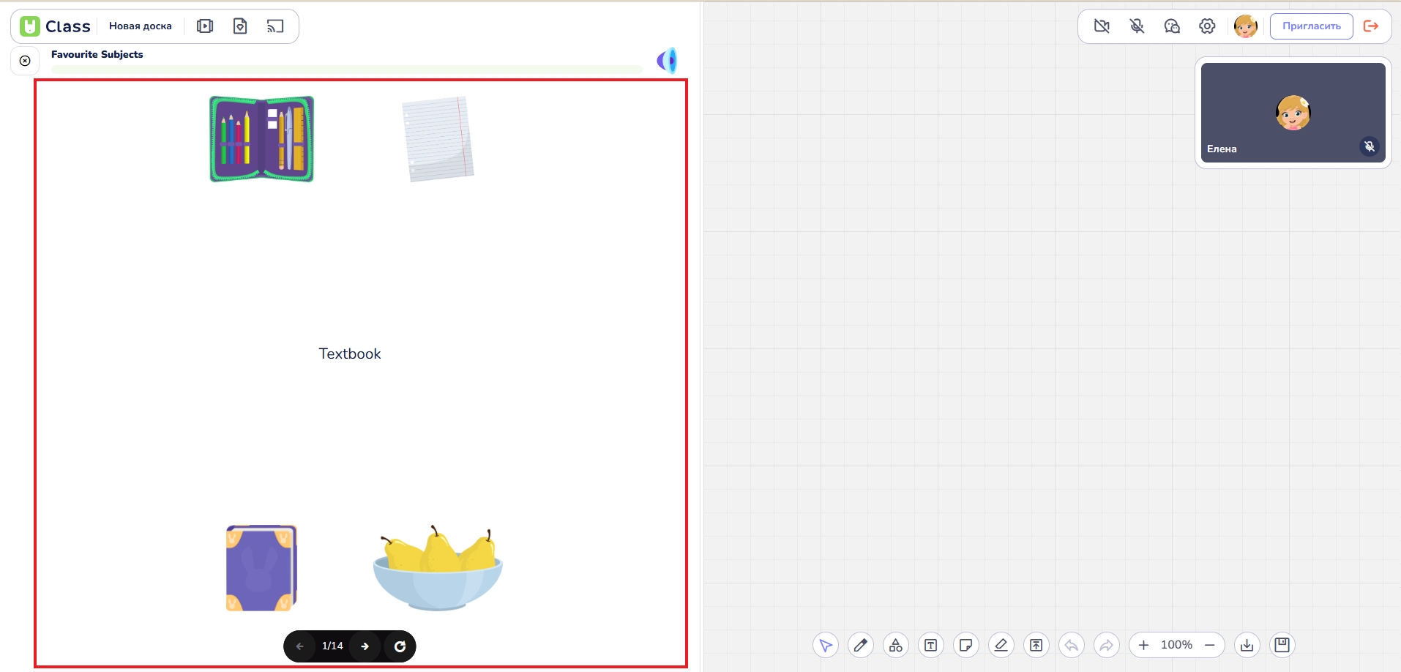Go to the next slide
The width and height of the screenshot is (1401, 672).
coord(365,646)
